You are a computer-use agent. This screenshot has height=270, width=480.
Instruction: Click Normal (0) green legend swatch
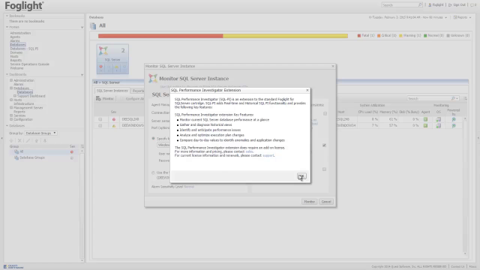(425, 36)
